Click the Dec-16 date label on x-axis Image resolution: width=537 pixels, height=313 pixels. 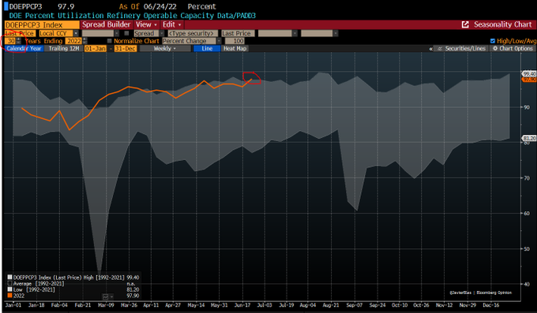click(x=491, y=305)
